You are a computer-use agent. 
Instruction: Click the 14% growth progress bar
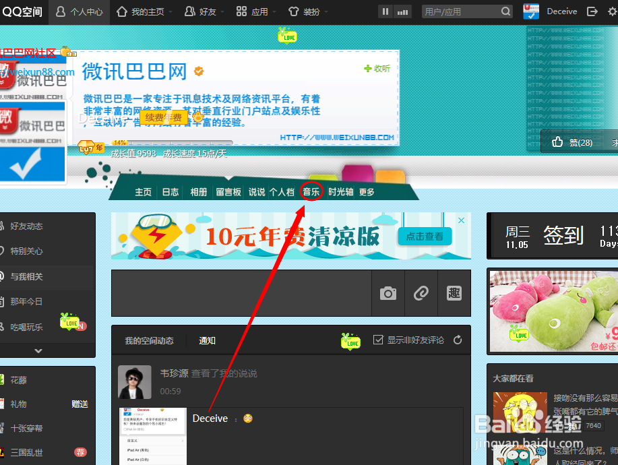tap(173, 142)
